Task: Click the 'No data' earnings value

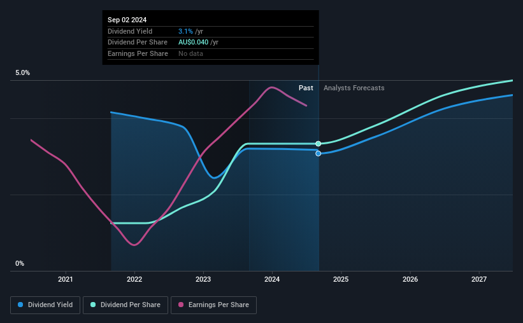Action: coord(190,53)
